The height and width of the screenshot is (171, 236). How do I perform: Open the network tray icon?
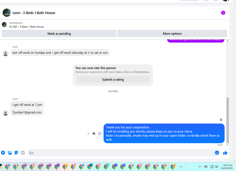(212, 167)
